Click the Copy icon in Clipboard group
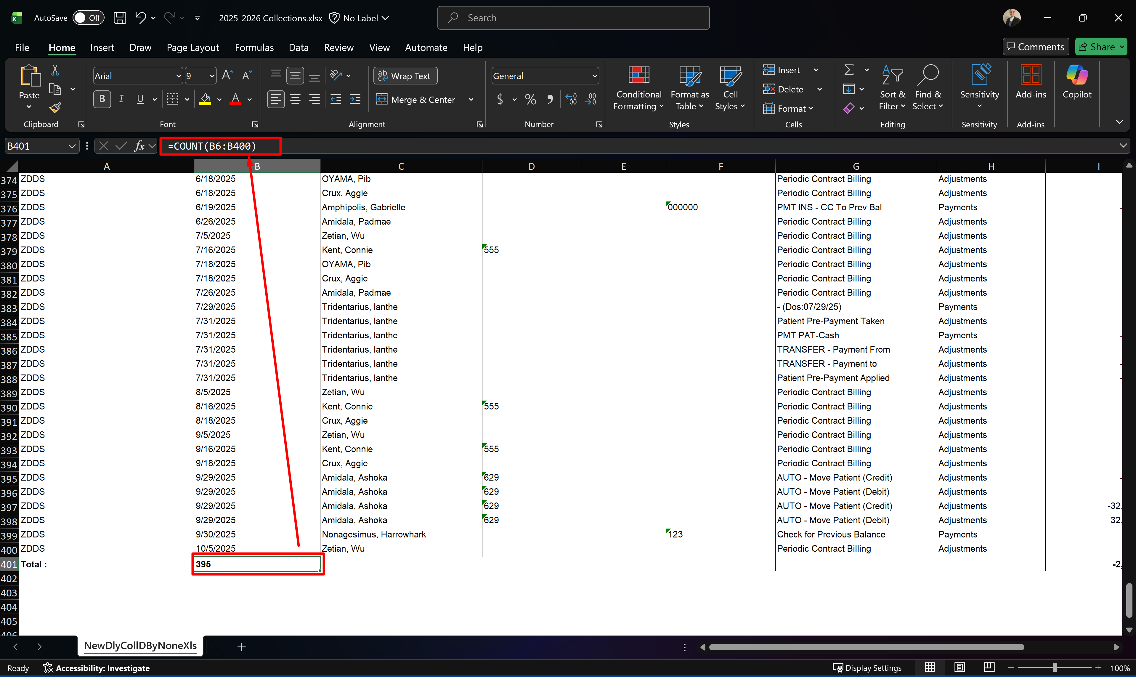The image size is (1136, 677). (x=55, y=89)
